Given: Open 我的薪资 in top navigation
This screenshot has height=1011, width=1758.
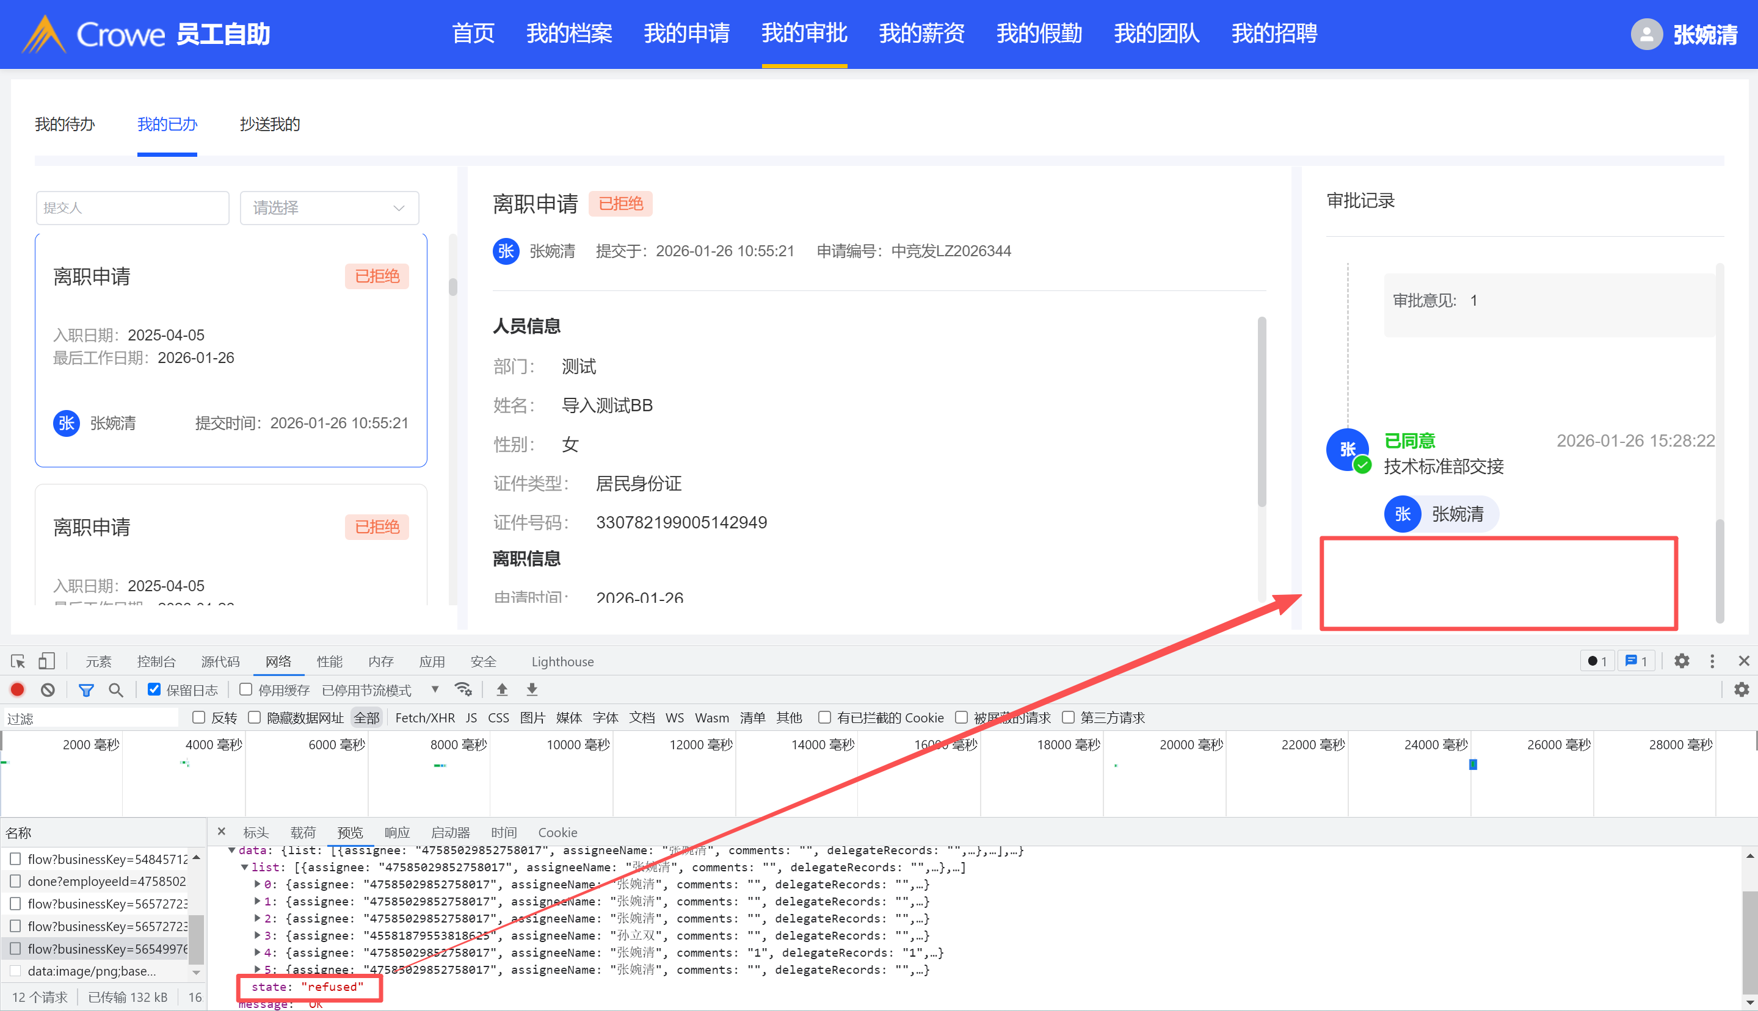Looking at the screenshot, I should tap(921, 34).
